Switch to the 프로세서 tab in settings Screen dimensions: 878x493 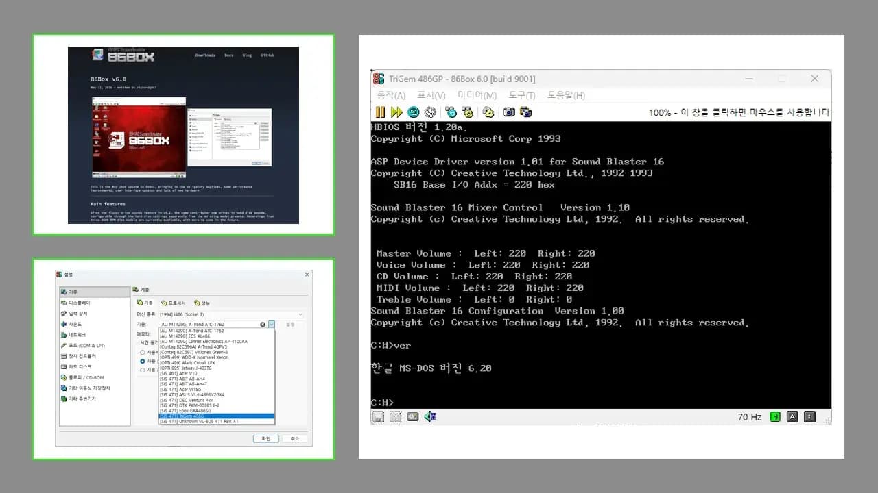tap(174, 303)
